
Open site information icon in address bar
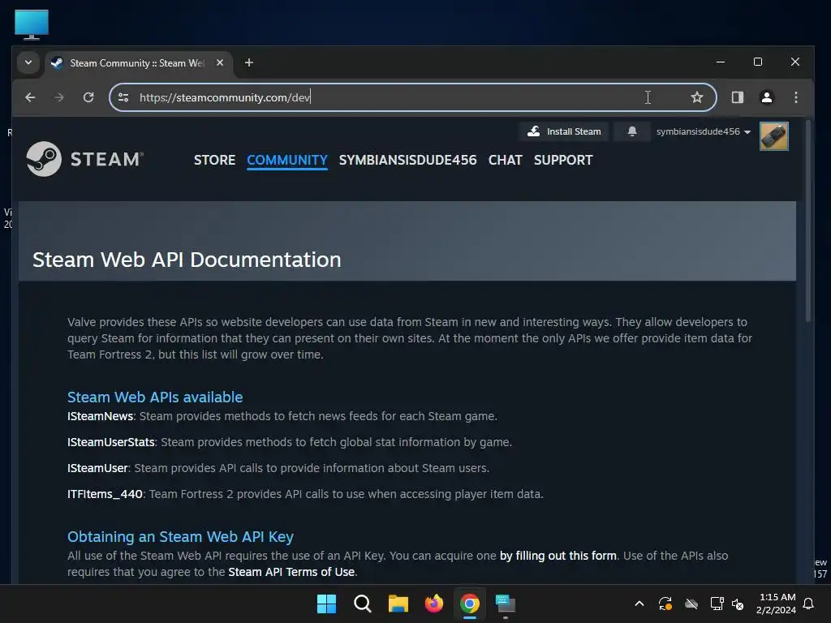(123, 97)
